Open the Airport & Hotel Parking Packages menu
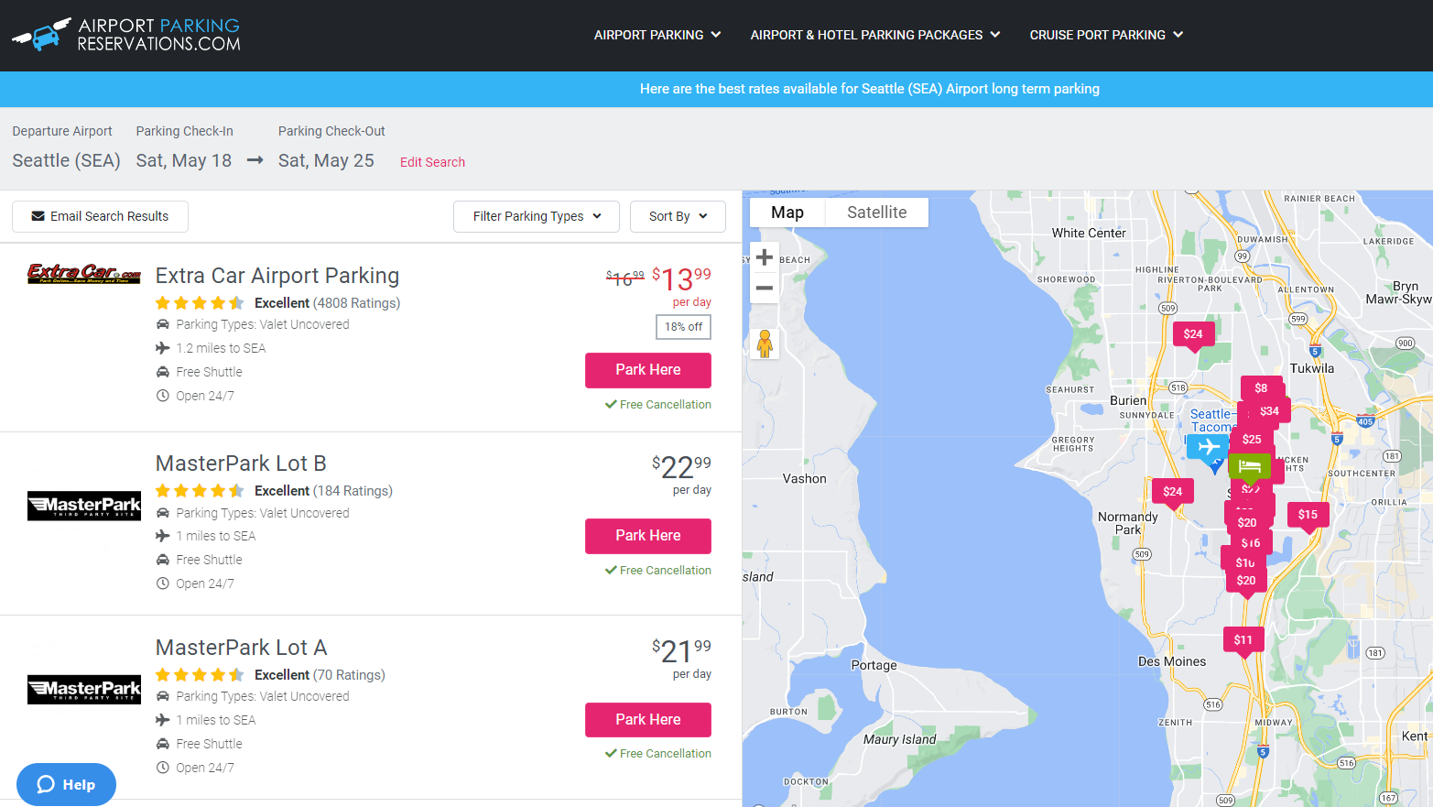 click(x=874, y=35)
